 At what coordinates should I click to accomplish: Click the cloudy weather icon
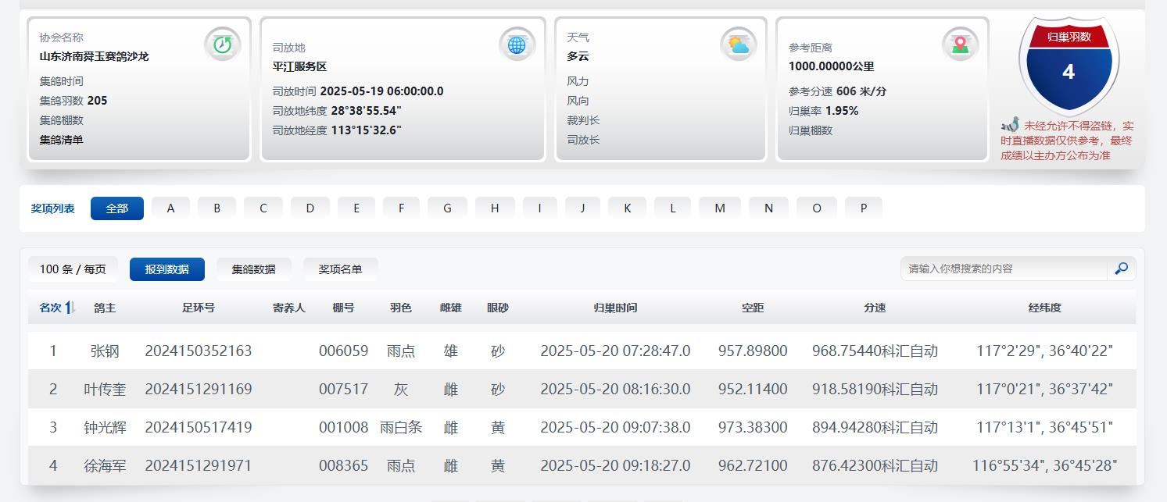738,44
